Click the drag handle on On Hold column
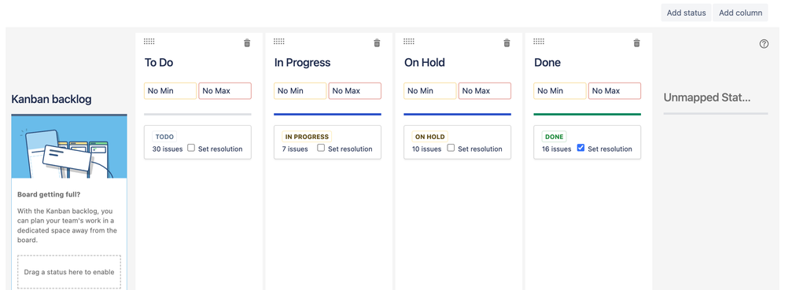 pyautogui.click(x=409, y=41)
